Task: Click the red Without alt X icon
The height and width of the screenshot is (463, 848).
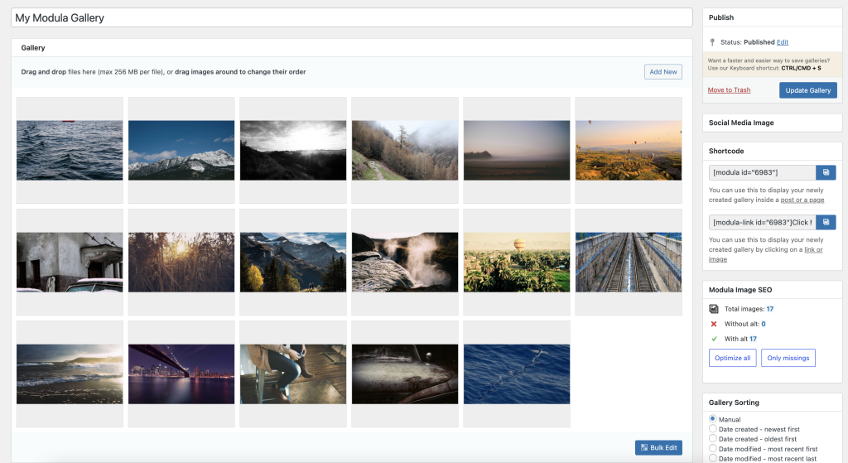Action: [714, 324]
